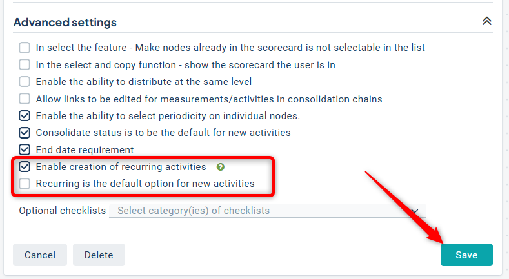Untick 'Enable creation of recurring activities'
509x279 pixels.
(25, 167)
